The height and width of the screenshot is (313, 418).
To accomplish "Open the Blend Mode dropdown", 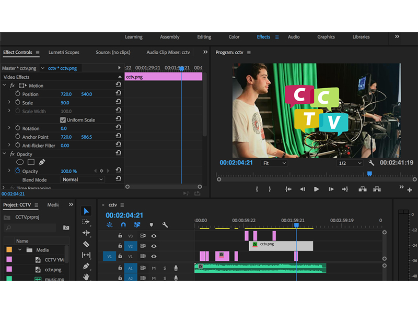I will click(83, 179).
